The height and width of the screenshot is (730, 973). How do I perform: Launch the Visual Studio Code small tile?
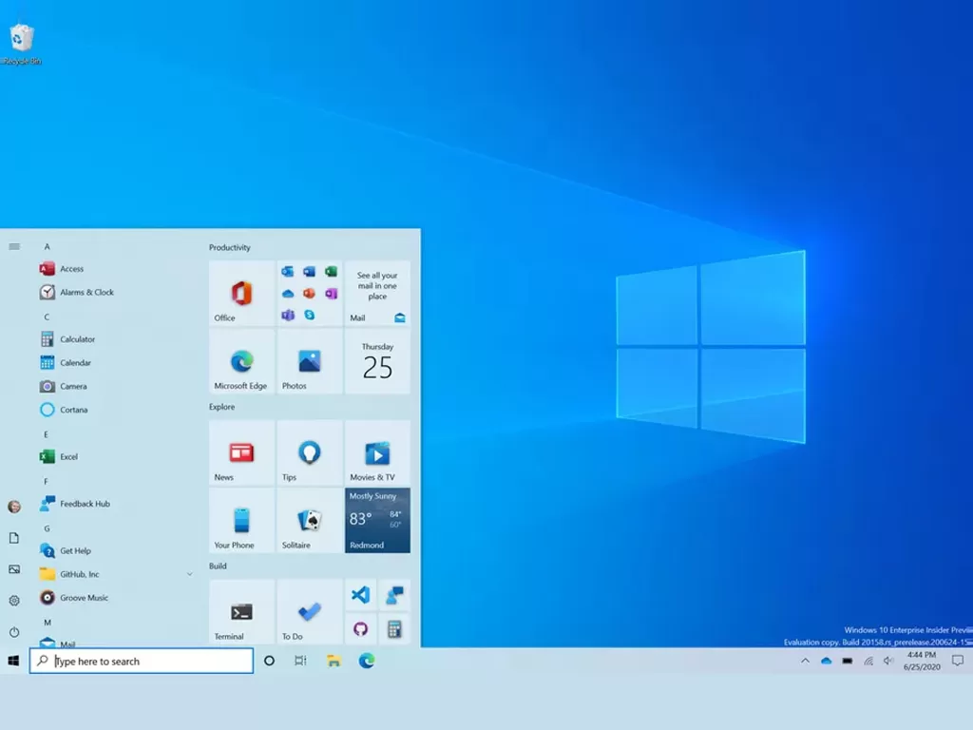click(x=360, y=595)
